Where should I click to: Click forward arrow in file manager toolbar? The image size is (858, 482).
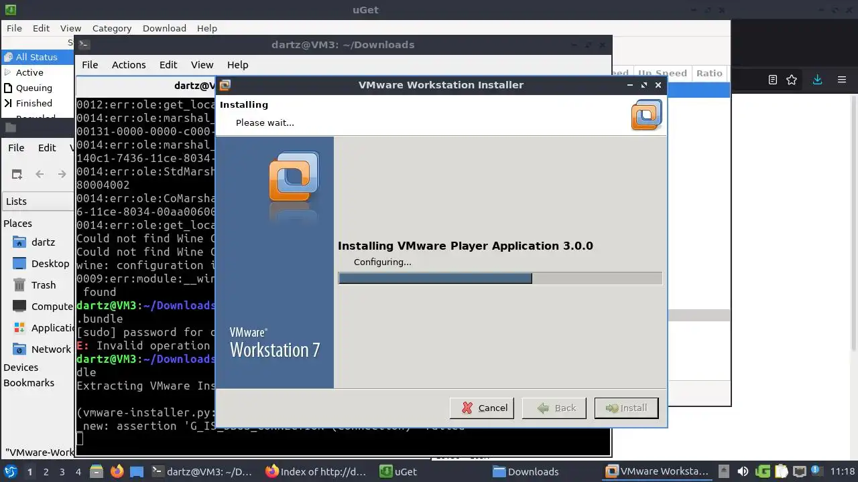[x=62, y=174]
